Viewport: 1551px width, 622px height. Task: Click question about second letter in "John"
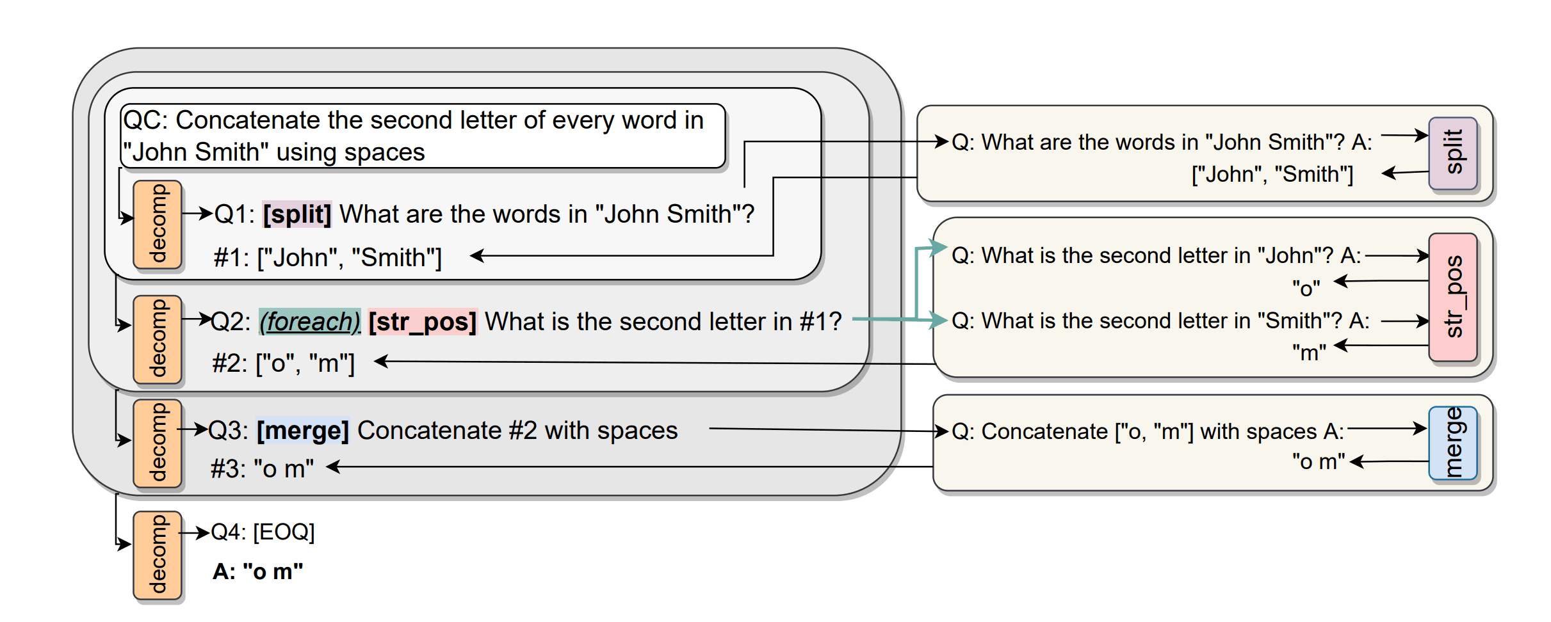[x=1157, y=255]
